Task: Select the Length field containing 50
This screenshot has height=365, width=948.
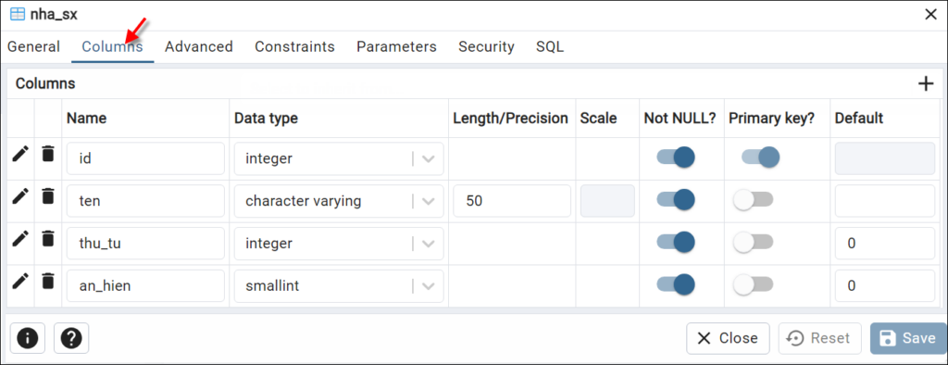Action: click(511, 201)
